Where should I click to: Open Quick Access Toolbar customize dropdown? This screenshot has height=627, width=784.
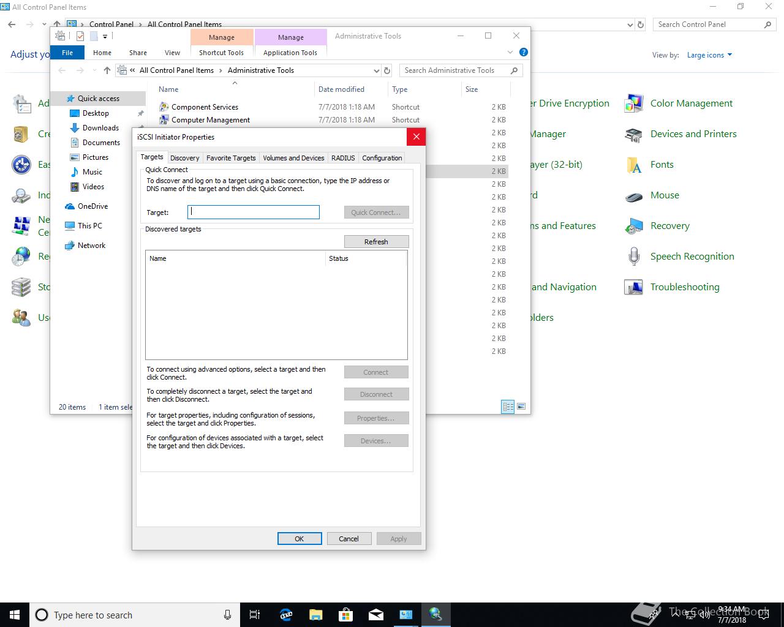pos(105,36)
